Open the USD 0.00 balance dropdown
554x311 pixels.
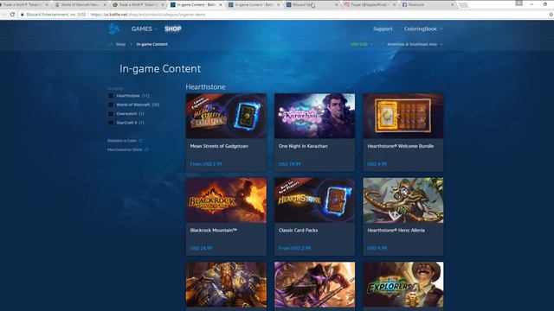click(x=361, y=44)
